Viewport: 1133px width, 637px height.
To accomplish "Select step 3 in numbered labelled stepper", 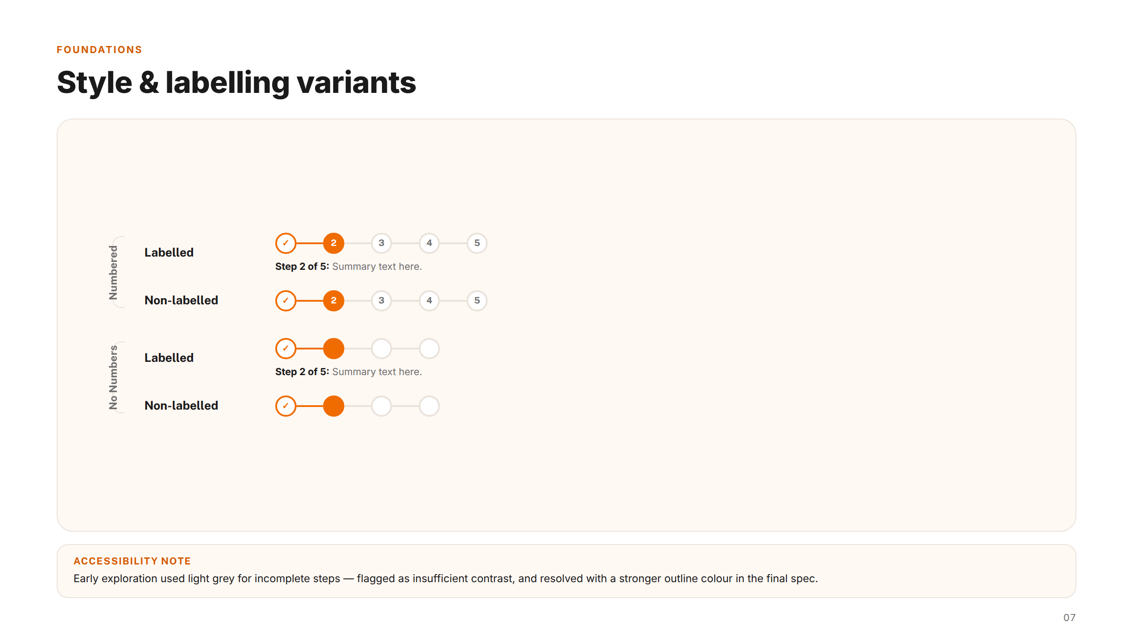I will coord(381,243).
